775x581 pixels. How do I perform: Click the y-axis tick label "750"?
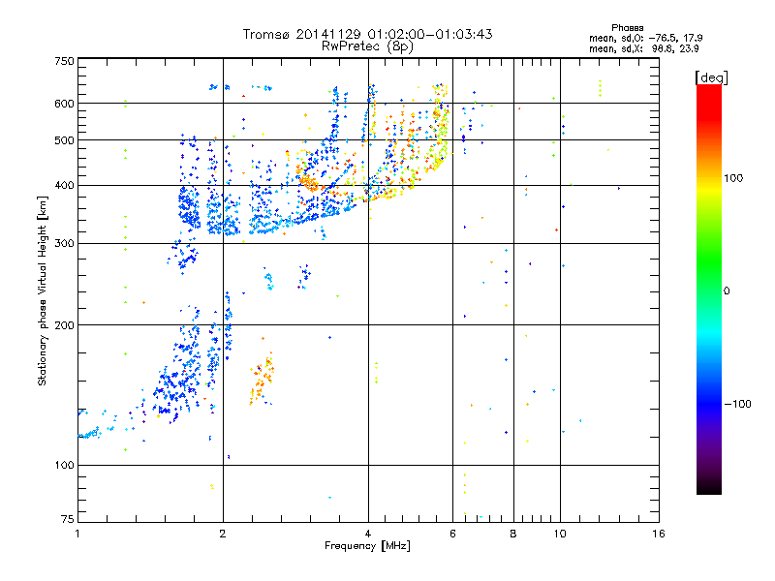coord(64,61)
